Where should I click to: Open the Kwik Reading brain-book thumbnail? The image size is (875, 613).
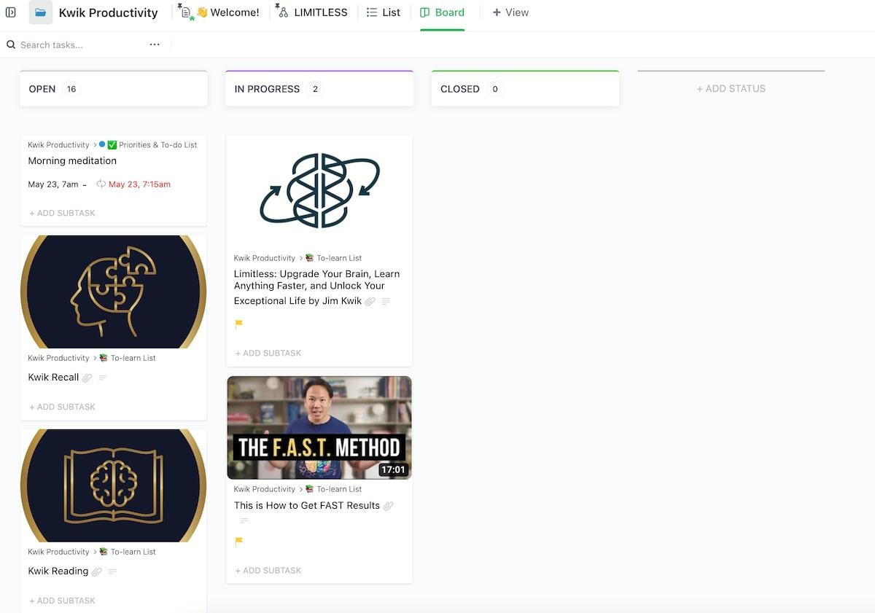point(114,485)
